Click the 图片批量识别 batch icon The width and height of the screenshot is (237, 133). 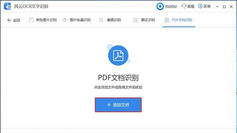(x=65, y=20)
